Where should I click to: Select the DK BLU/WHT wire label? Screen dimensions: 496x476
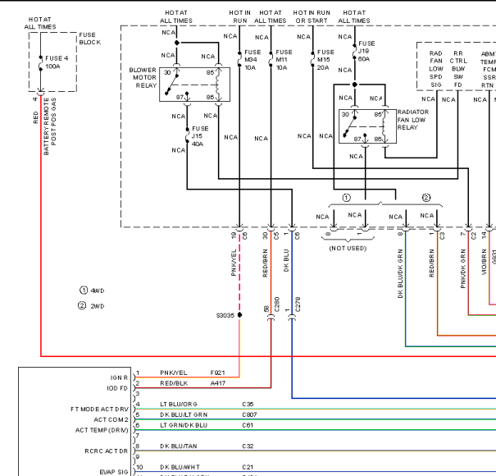[x=180, y=467]
